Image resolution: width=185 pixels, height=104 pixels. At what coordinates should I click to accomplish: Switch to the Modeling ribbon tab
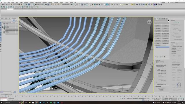coord(4,9)
